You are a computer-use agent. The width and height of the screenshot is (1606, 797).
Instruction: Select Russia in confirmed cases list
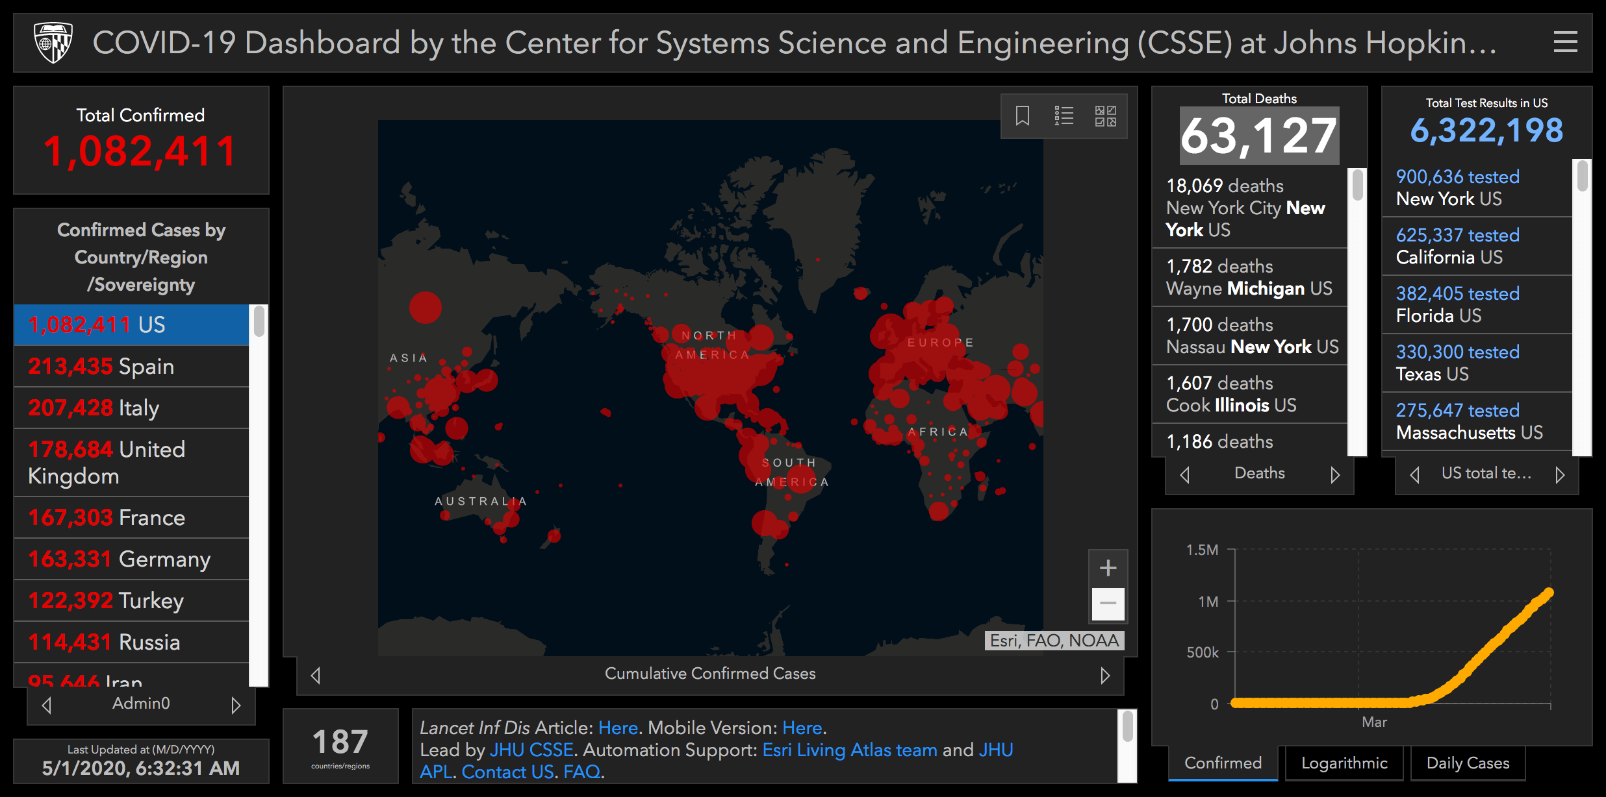[x=131, y=642]
